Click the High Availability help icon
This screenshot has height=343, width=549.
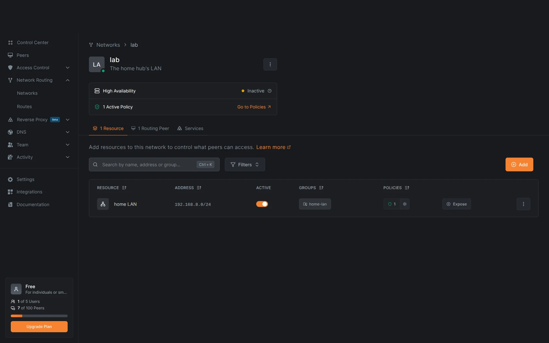coord(270,91)
